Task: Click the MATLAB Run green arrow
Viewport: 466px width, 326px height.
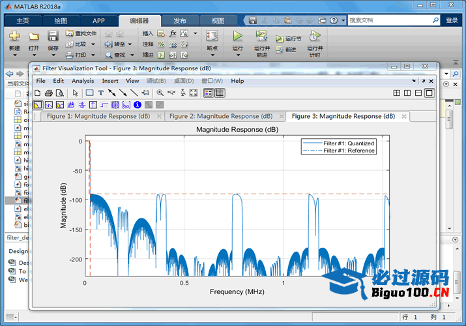Action: coord(237,36)
